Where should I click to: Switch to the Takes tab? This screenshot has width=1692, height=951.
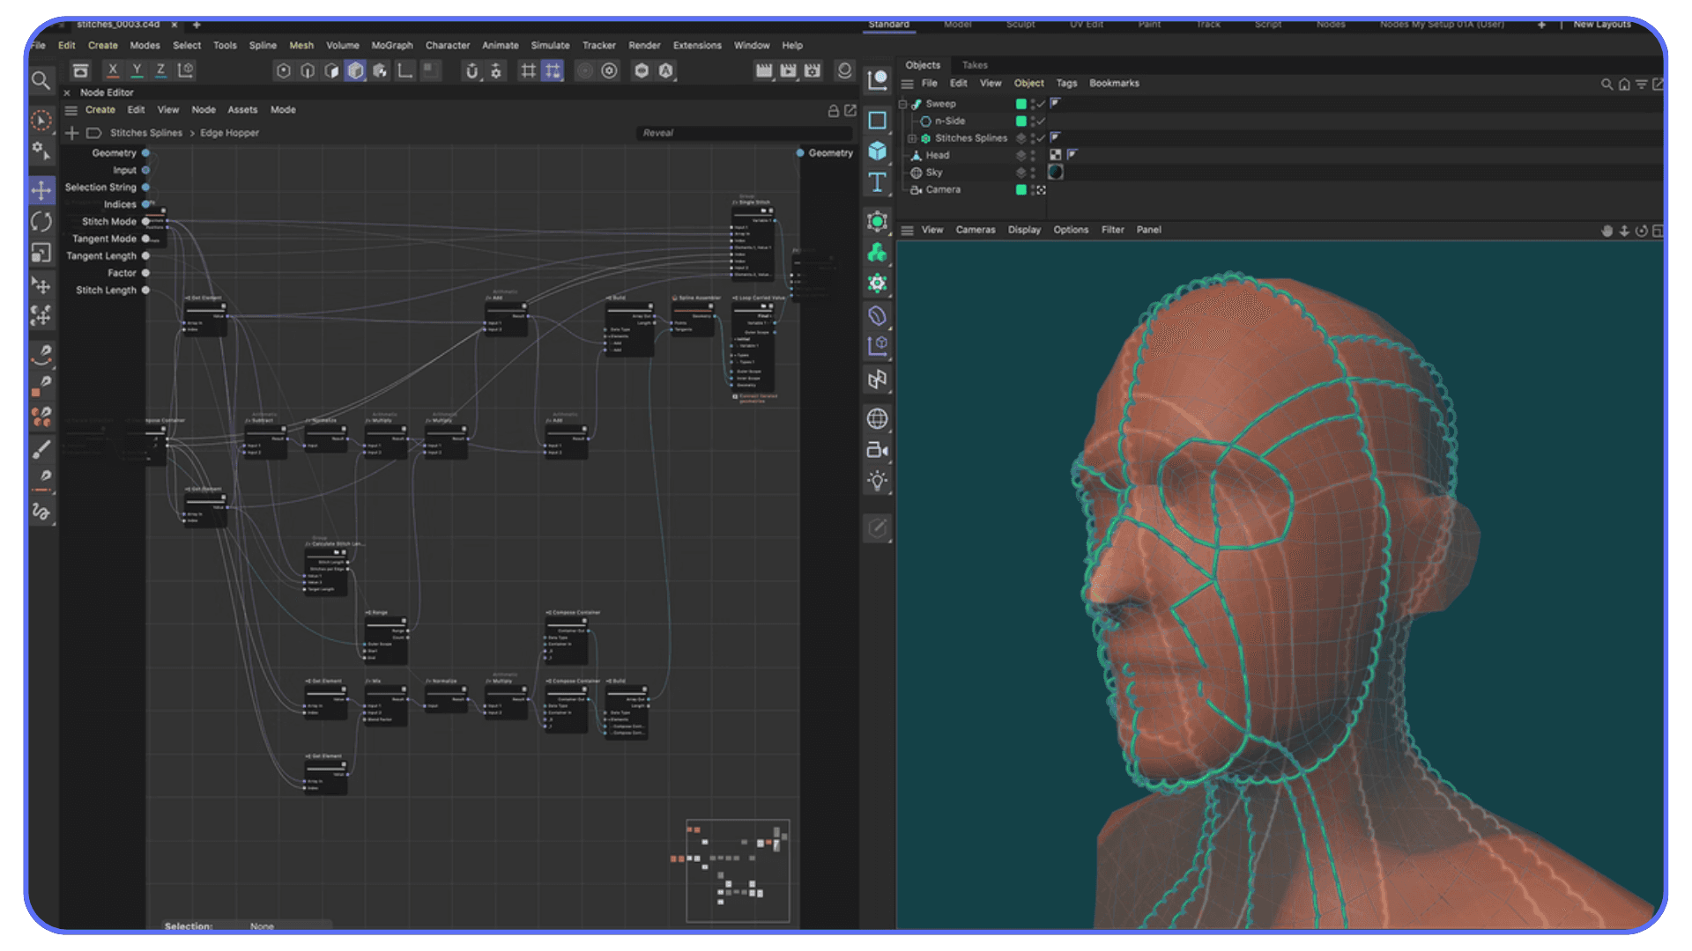pos(975,64)
